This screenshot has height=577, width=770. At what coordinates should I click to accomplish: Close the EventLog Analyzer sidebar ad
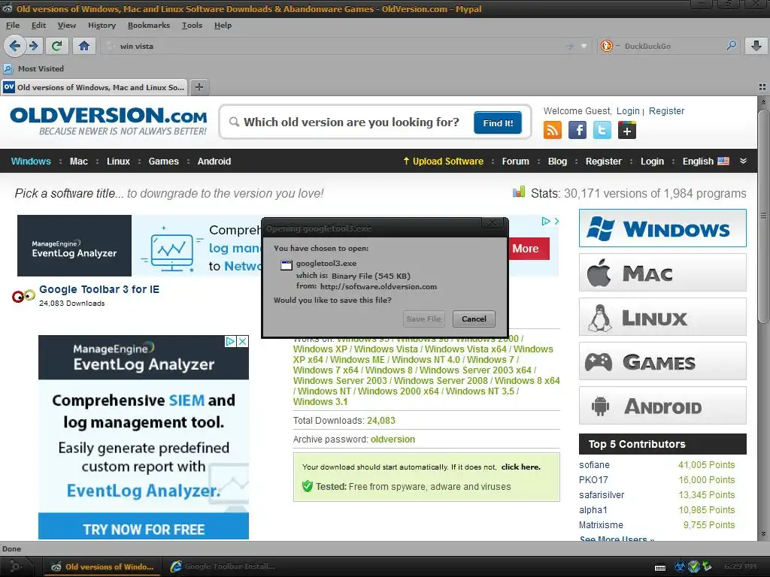point(243,342)
